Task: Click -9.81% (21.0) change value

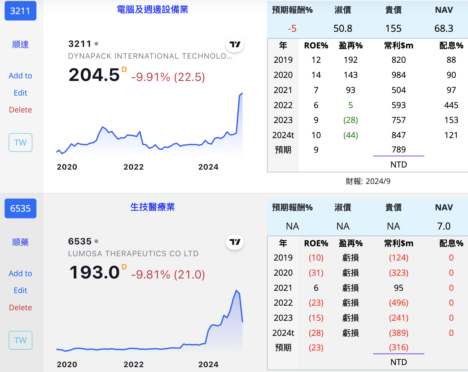Action: coord(168,274)
